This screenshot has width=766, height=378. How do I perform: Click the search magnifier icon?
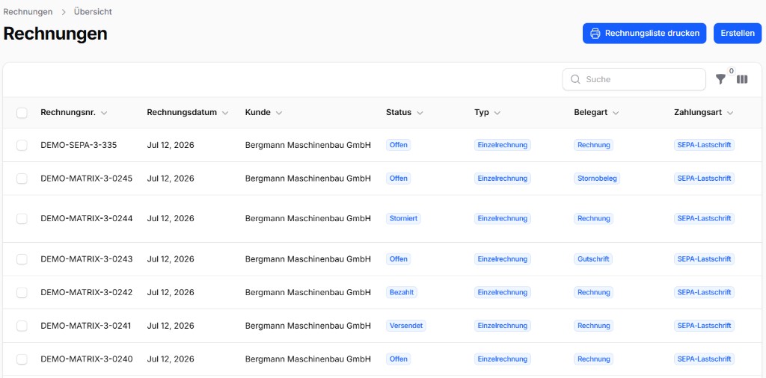(x=575, y=79)
